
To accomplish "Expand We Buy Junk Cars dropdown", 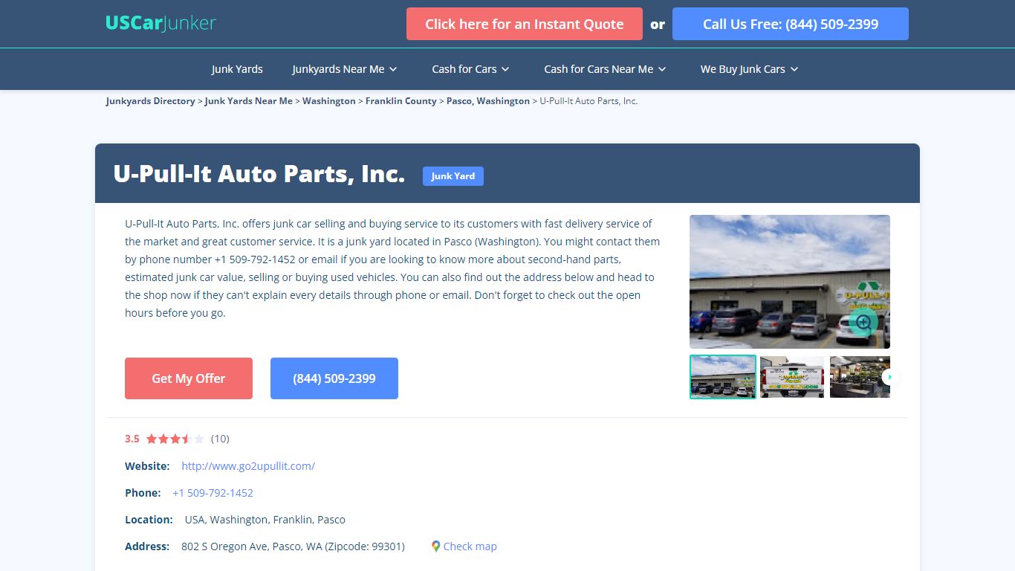I will 749,69.
